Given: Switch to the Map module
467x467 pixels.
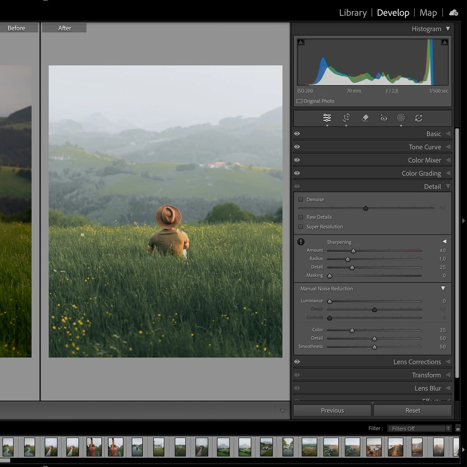Looking at the screenshot, I should [428, 13].
